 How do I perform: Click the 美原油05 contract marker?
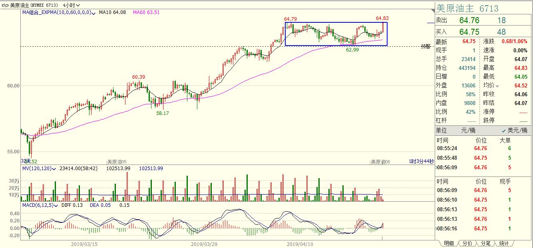(117, 162)
